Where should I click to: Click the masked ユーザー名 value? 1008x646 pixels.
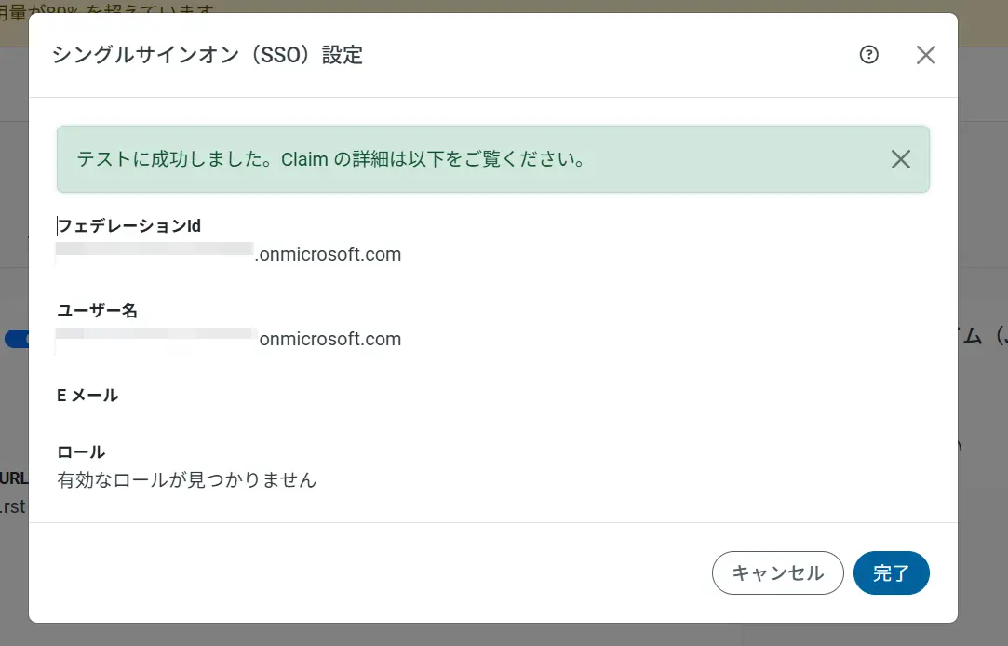tap(155, 338)
